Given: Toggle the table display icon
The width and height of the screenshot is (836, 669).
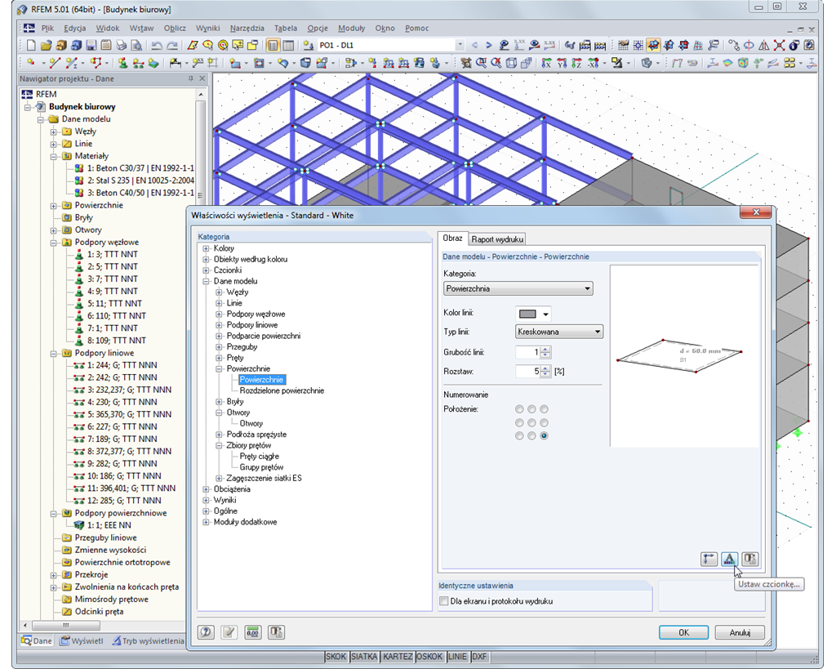Looking at the screenshot, I should tap(288, 46).
